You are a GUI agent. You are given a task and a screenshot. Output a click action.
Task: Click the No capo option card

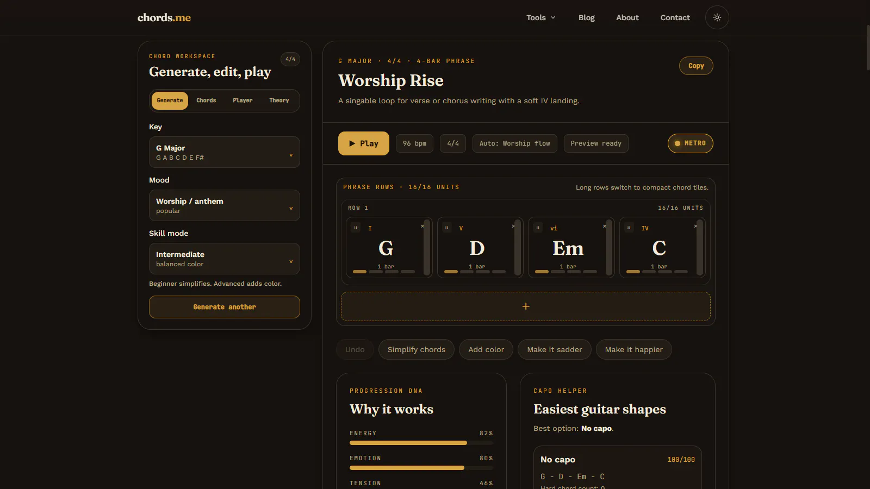[618, 468]
